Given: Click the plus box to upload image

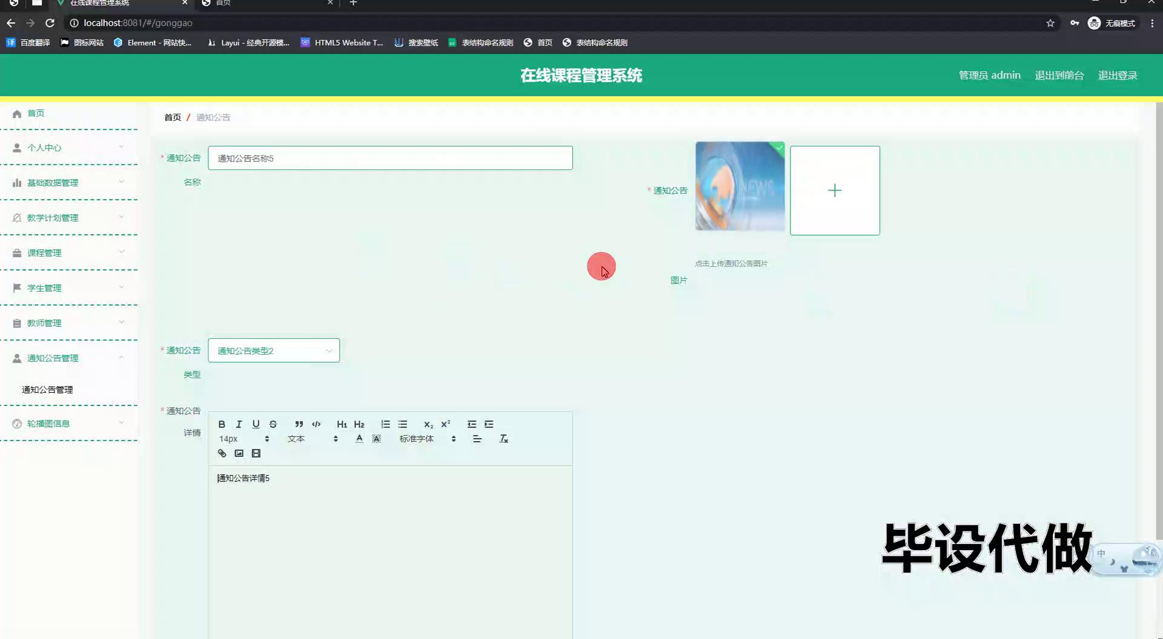Looking at the screenshot, I should (835, 191).
